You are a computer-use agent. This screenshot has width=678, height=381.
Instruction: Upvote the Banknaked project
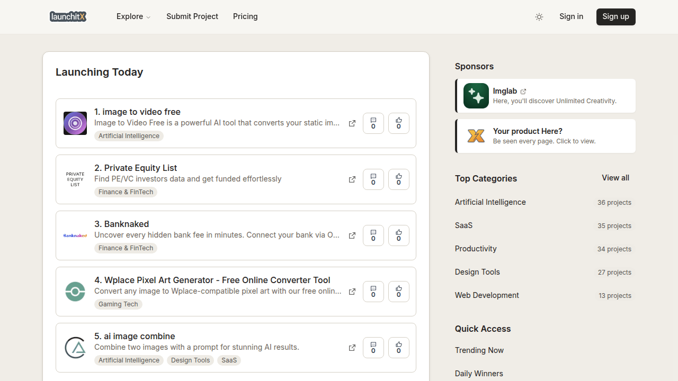(x=399, y=235)
